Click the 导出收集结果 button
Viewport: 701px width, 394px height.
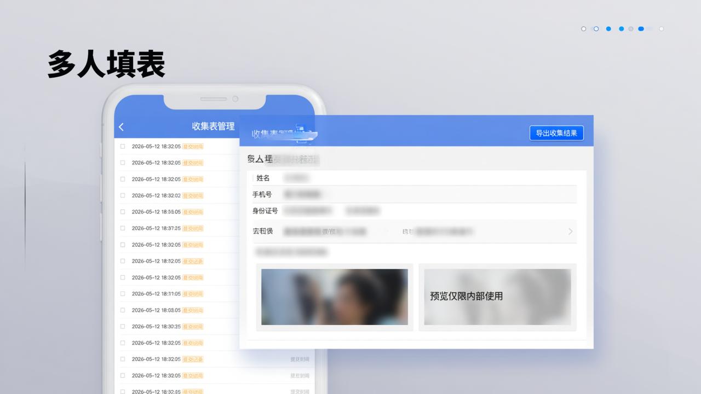pyautogui.click(x=556, y=133)
